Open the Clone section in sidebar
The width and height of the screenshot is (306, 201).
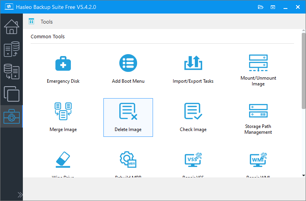click(12, 94)
